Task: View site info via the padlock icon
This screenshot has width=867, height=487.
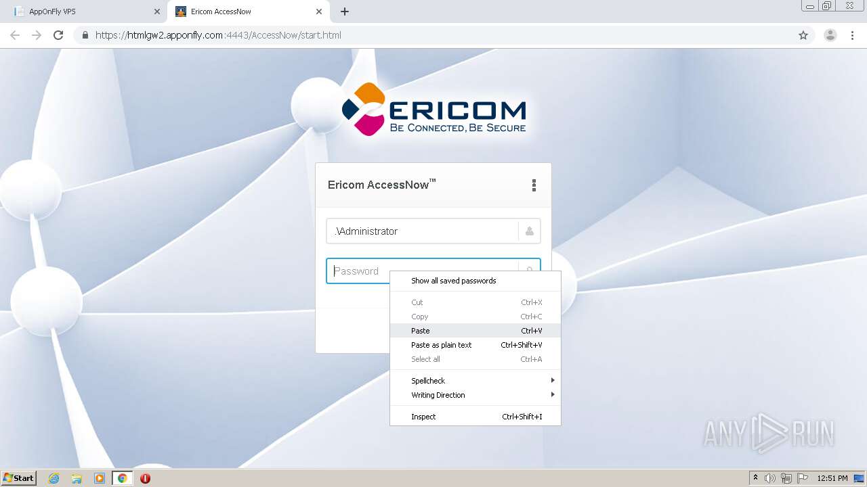Action: point(85,35)
